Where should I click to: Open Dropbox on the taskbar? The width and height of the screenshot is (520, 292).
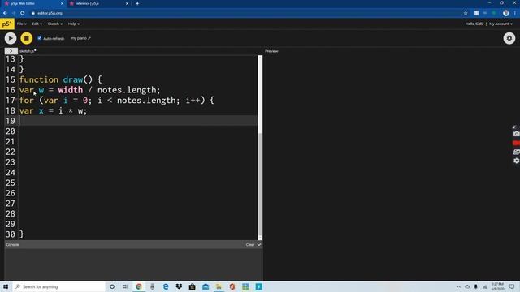pyautogui.click(x=179, y=286)
